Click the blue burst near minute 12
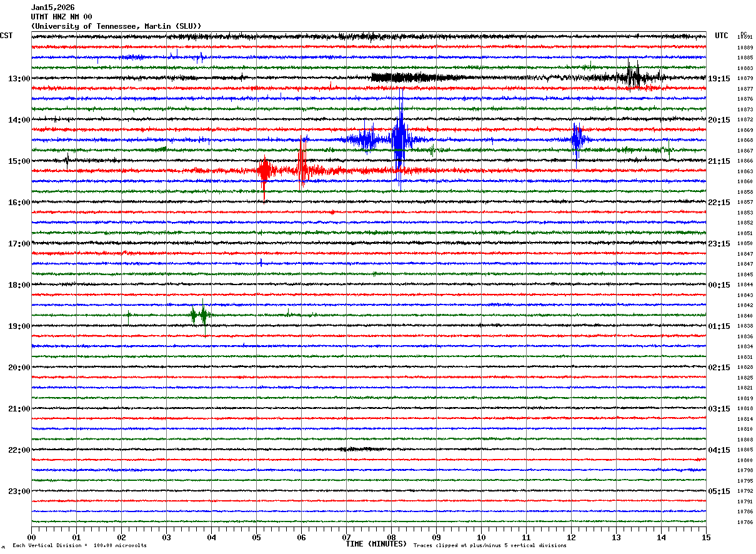This screenshot has width=756, height=554. point(577,140)
